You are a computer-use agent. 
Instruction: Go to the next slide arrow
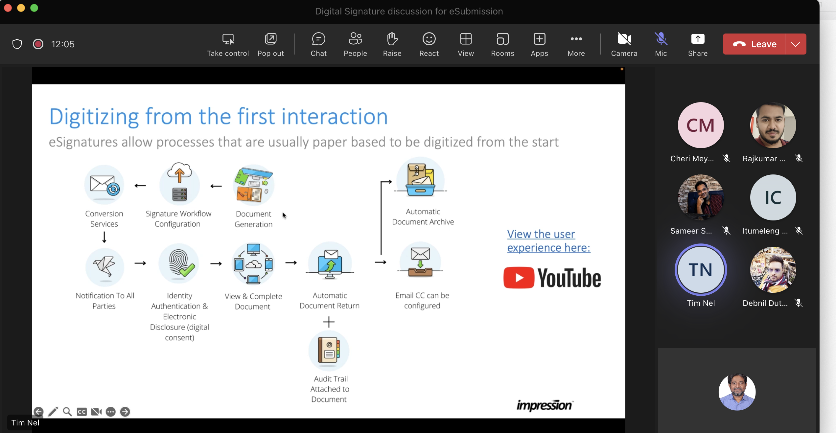pyautogui.click(x=125, y=412)
